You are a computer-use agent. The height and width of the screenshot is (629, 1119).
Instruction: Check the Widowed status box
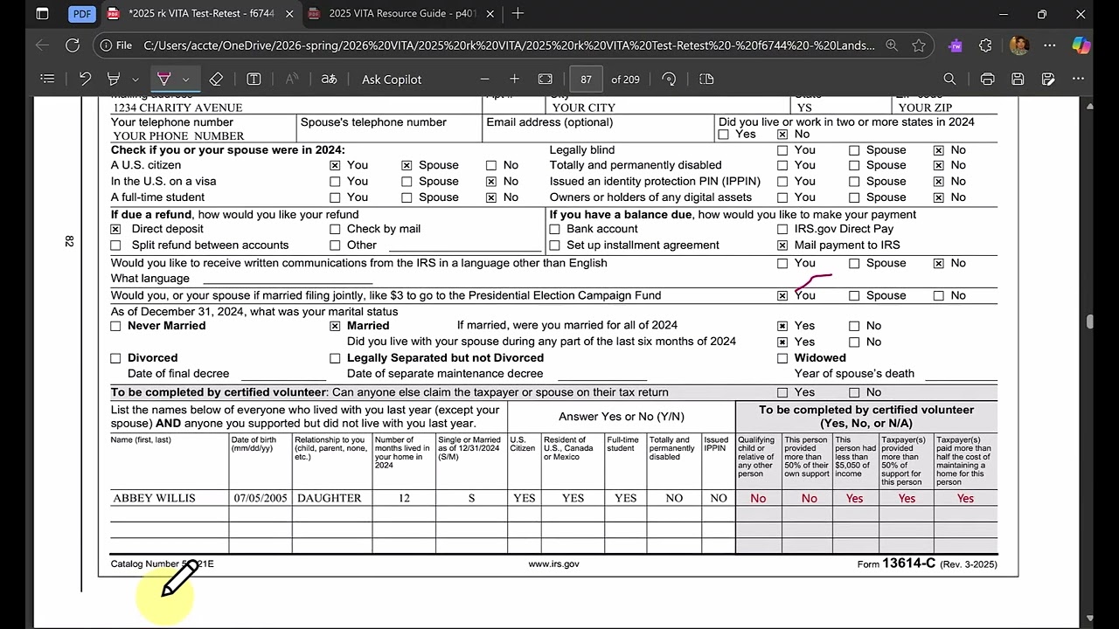point(782,358)
